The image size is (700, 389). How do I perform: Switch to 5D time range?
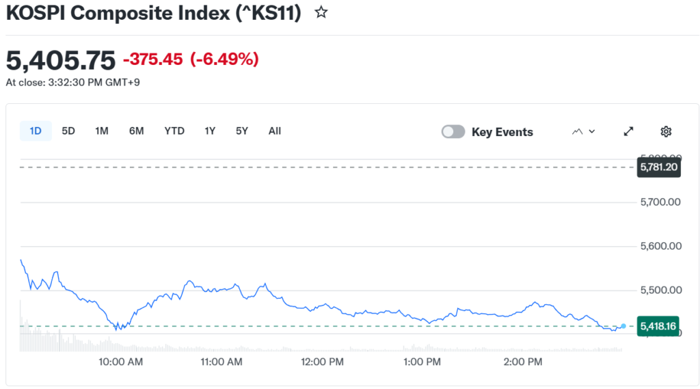[68, 131]
